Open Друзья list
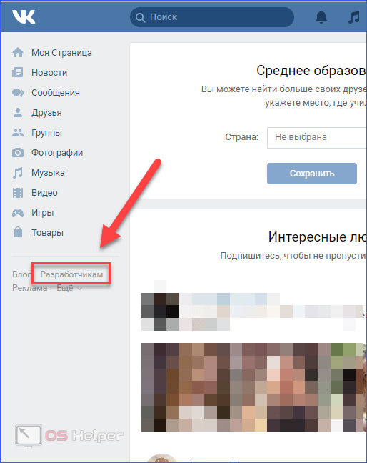 click(46, 112)
